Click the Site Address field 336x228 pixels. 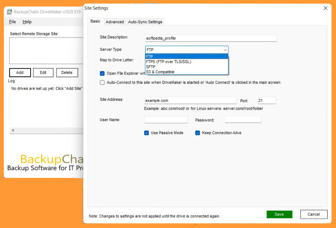190,101
